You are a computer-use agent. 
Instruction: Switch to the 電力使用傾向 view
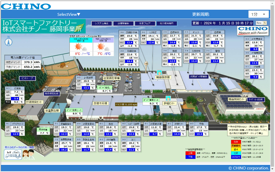(x=167, y=23)
